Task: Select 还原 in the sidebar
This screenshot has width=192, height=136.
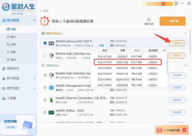Action: (x=19, y=44)
